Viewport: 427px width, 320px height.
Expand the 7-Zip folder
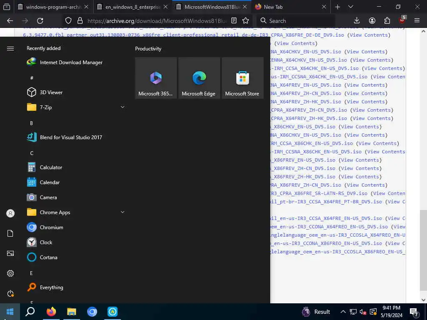(123, 107)
